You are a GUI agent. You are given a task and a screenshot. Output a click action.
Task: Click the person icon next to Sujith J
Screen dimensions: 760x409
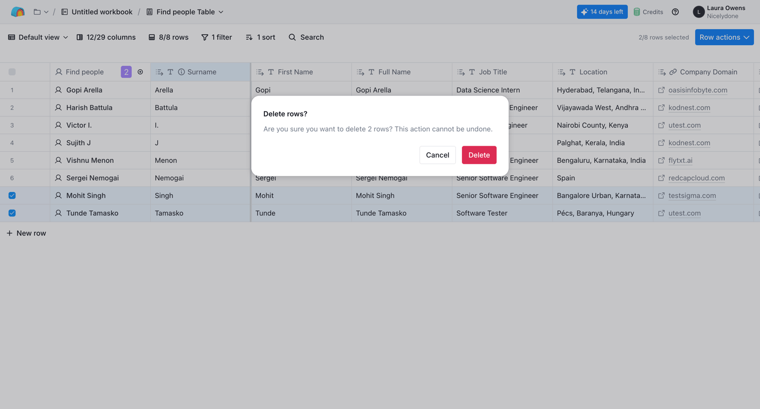point(58,143)
